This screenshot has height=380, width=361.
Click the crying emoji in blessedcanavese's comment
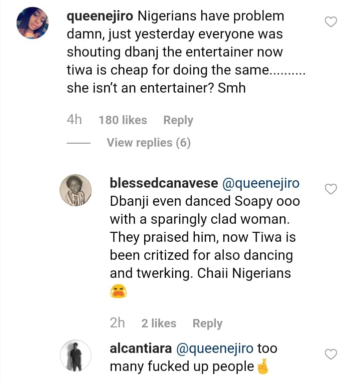click(x=118, y=292)
